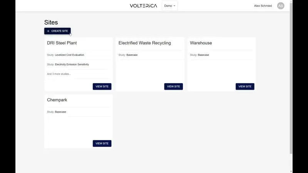This screenshot has height=173, width=308.
Task: Click the Sites page heading
Action: coord(51,22)
